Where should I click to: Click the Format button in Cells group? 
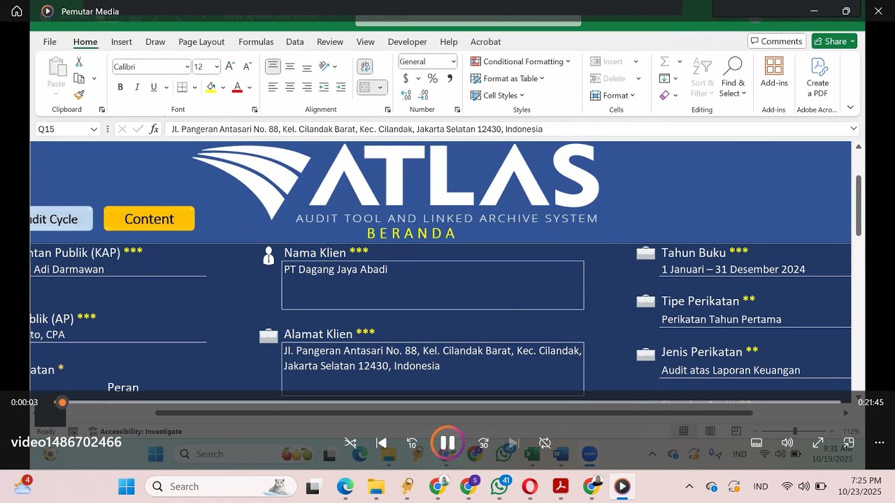613,95
